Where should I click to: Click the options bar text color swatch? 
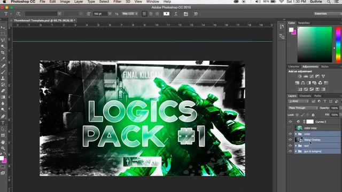pyautogui.click(x=166, y=14)
